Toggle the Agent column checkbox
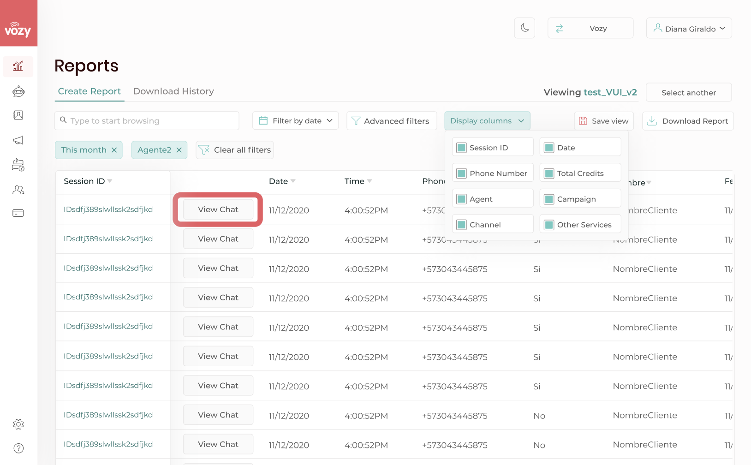 tap(461, 199)
